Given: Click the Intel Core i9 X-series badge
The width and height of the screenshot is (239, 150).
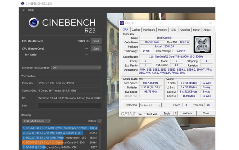Looking at the screenshot, I should click(202, 44).
